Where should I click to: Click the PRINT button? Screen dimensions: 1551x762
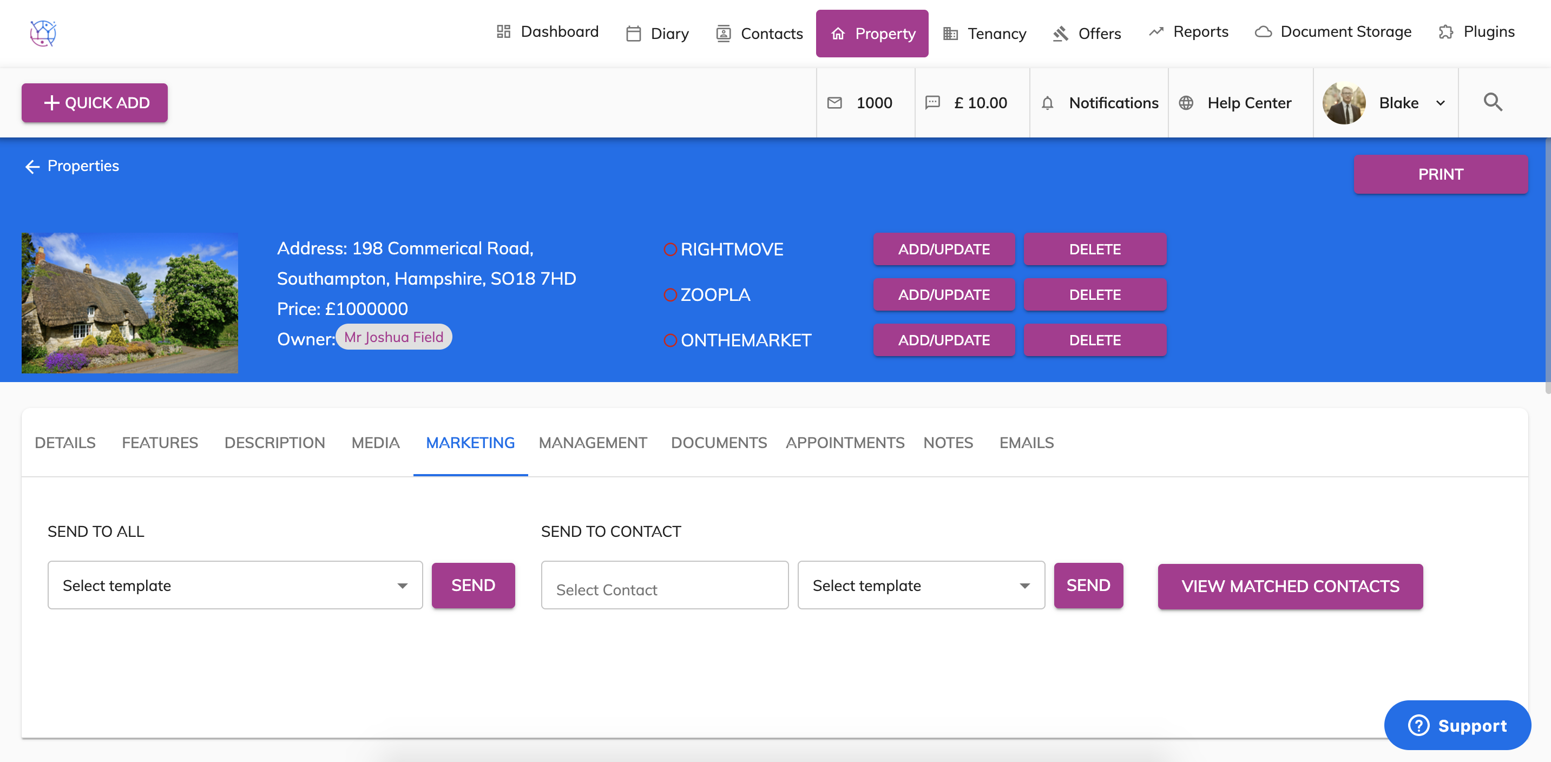(x=1440, y=175)
